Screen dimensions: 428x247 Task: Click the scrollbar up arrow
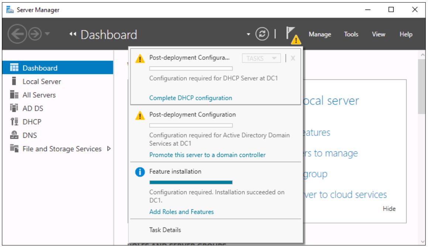click(x=422, y=55)
